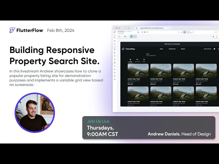Open the Firestore database icon in sidebar
Viewport: 219px width, 164px height.
coord(115,49)
